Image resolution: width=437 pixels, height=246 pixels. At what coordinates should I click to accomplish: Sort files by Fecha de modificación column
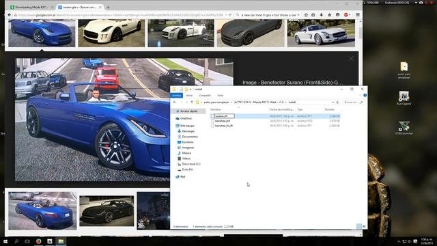[281, 109]
